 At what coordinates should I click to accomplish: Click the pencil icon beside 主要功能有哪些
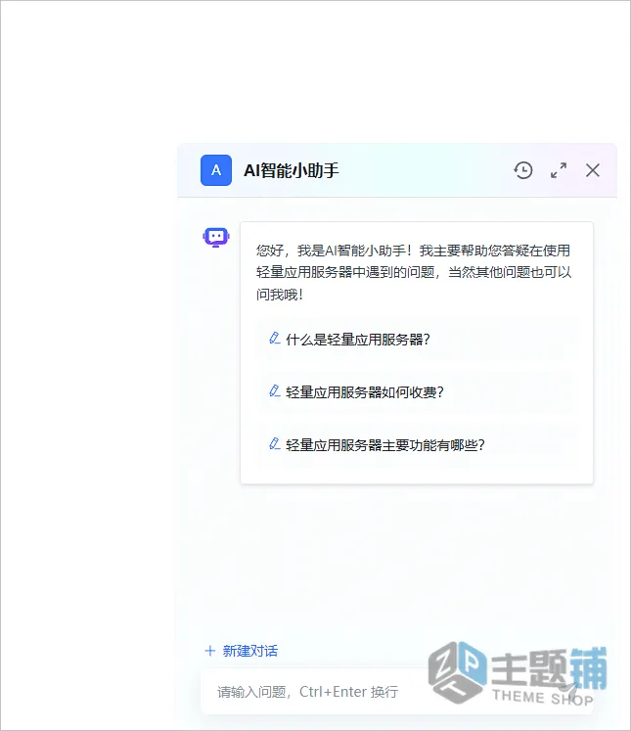pos(275,444)
